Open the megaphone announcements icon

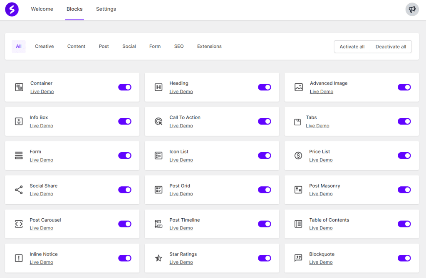[x=412, y=9]
